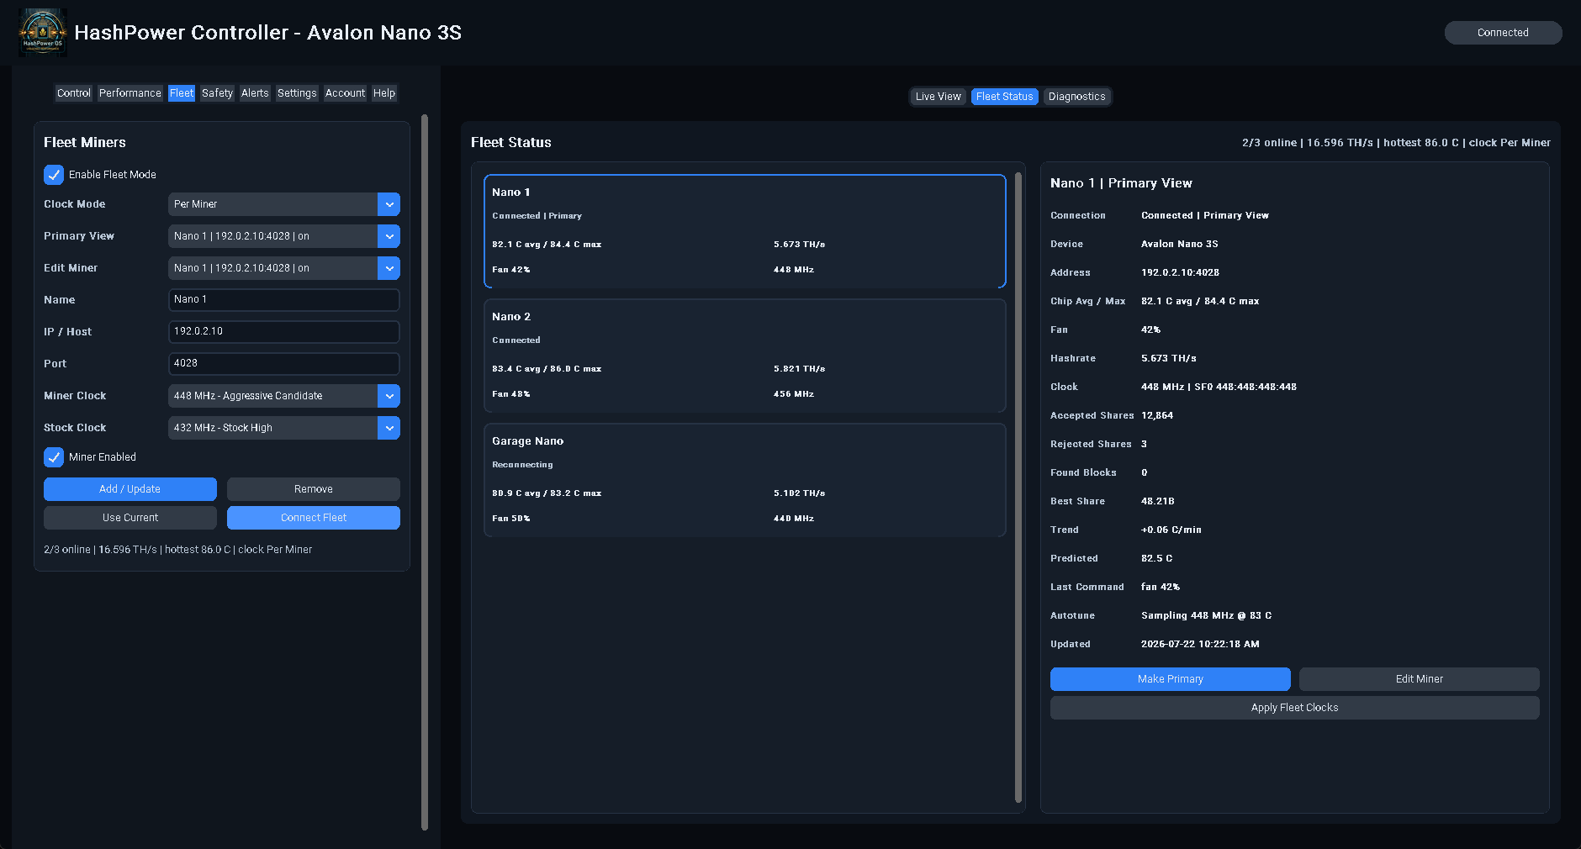This screenshot has height=849, width=1581.
Task: Select the Fleet tab
Action: (182, 93)
